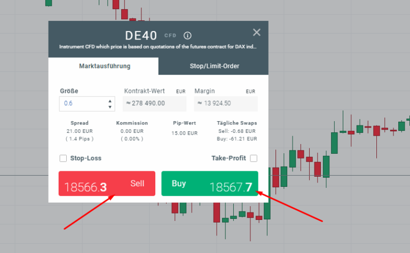Click the CFD label beside DE40
410x253 pixels.
click(x=170, y=36)
